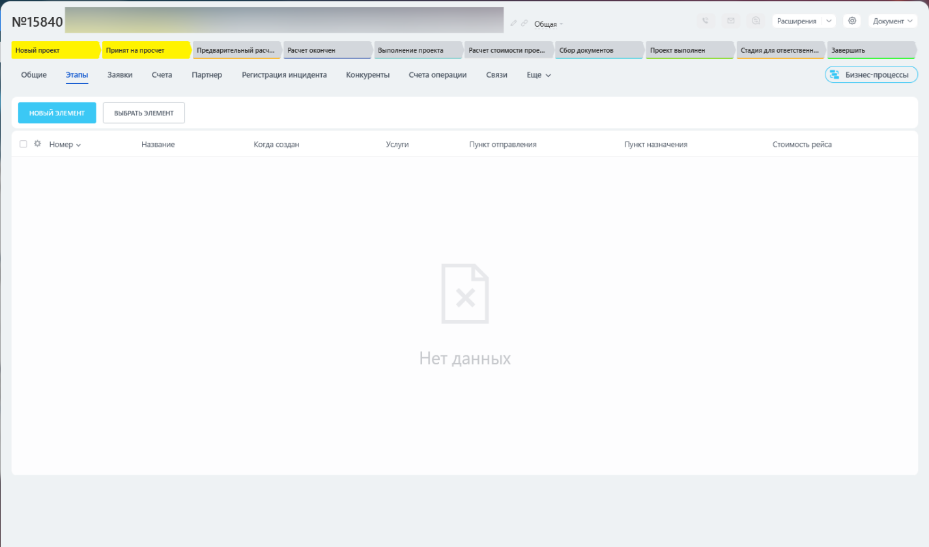The height and width of the screenshot is (547, 929).
Task: Click the table settings gear in the header row
Action: pyautogui.click(x=37, y=144)
